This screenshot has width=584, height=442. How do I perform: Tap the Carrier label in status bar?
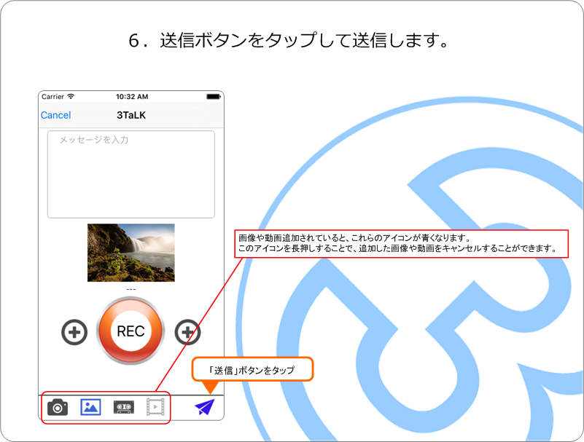52,97
